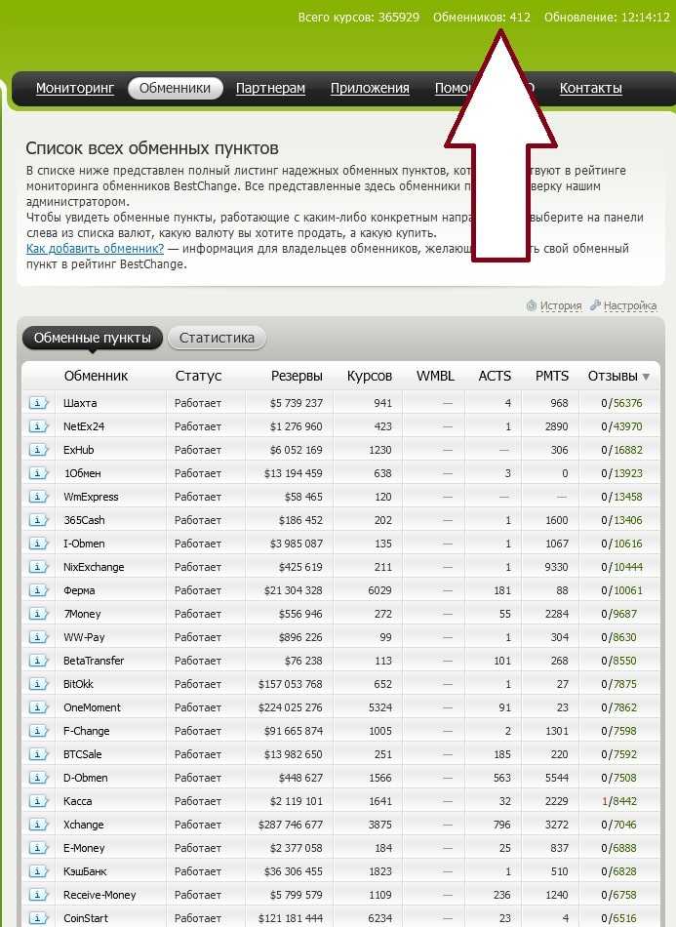
Task: Sort table by Статус column header
Action: (199, 376)
